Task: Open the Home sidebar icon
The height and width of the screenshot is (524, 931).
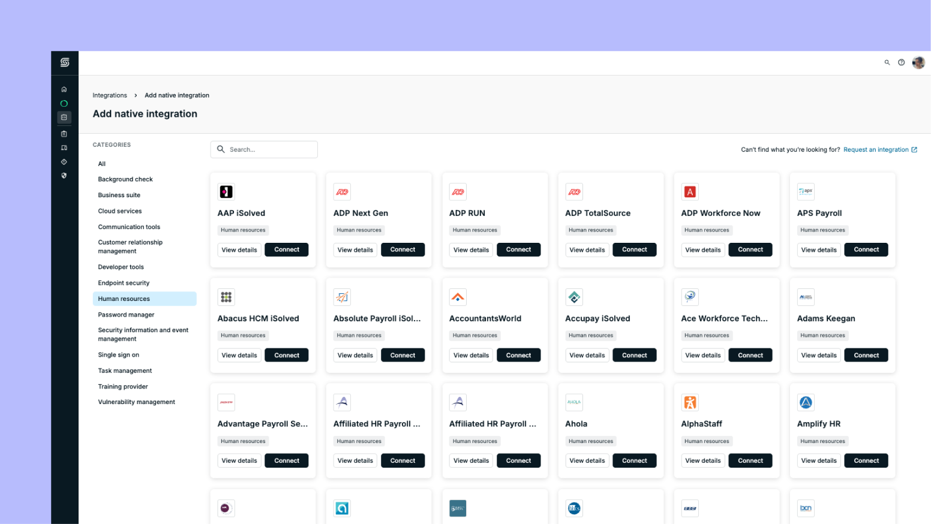Action: 64,89
